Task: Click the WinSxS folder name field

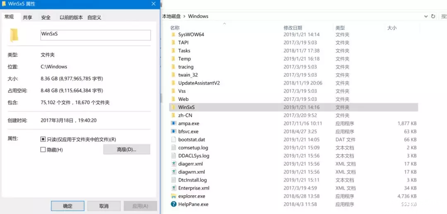Action: (x=95, y=35)
